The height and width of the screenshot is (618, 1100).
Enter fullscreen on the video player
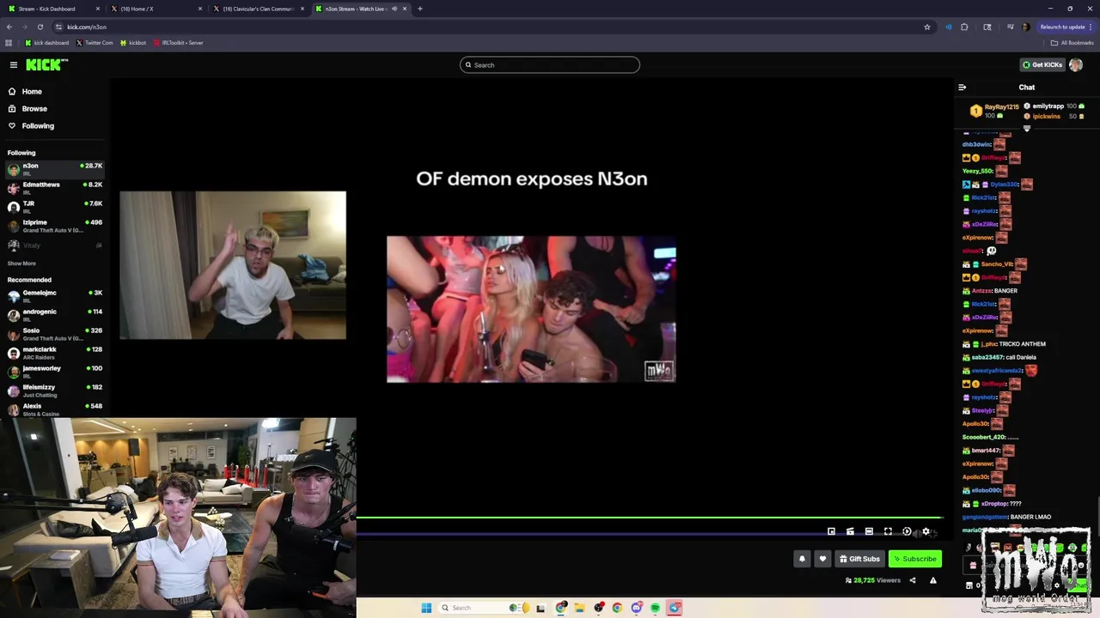888,531
